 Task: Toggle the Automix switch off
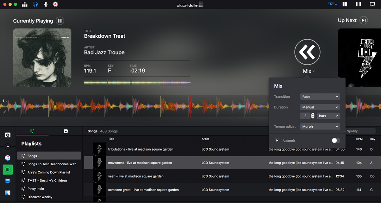coord(335,140)
